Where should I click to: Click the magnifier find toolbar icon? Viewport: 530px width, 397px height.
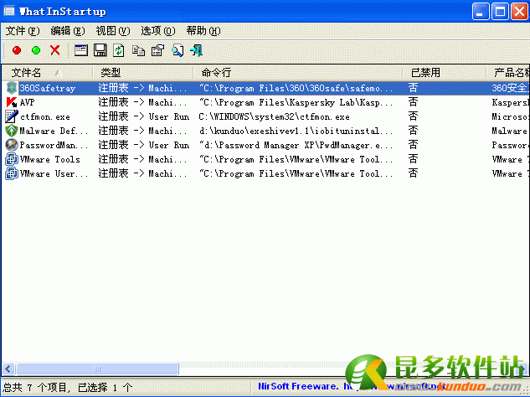[x=178, y=51]
